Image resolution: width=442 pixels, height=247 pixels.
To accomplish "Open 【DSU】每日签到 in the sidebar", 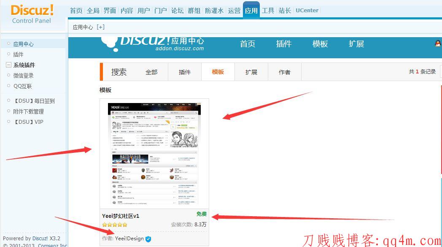I will click(x=34, y=101).
